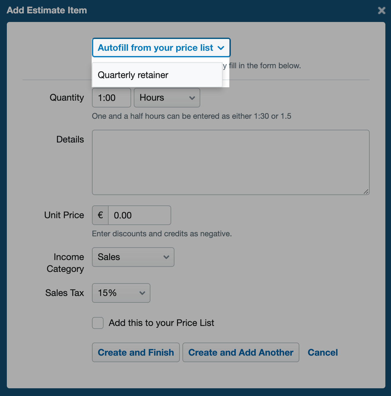Select Quarterly retainer from price list
This screenshot has width=391, height=396.
[157, 75]
